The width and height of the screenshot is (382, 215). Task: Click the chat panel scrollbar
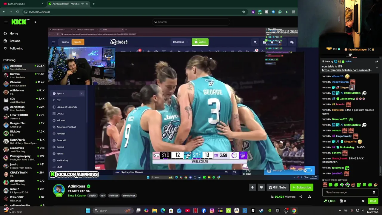coord(381,169)
